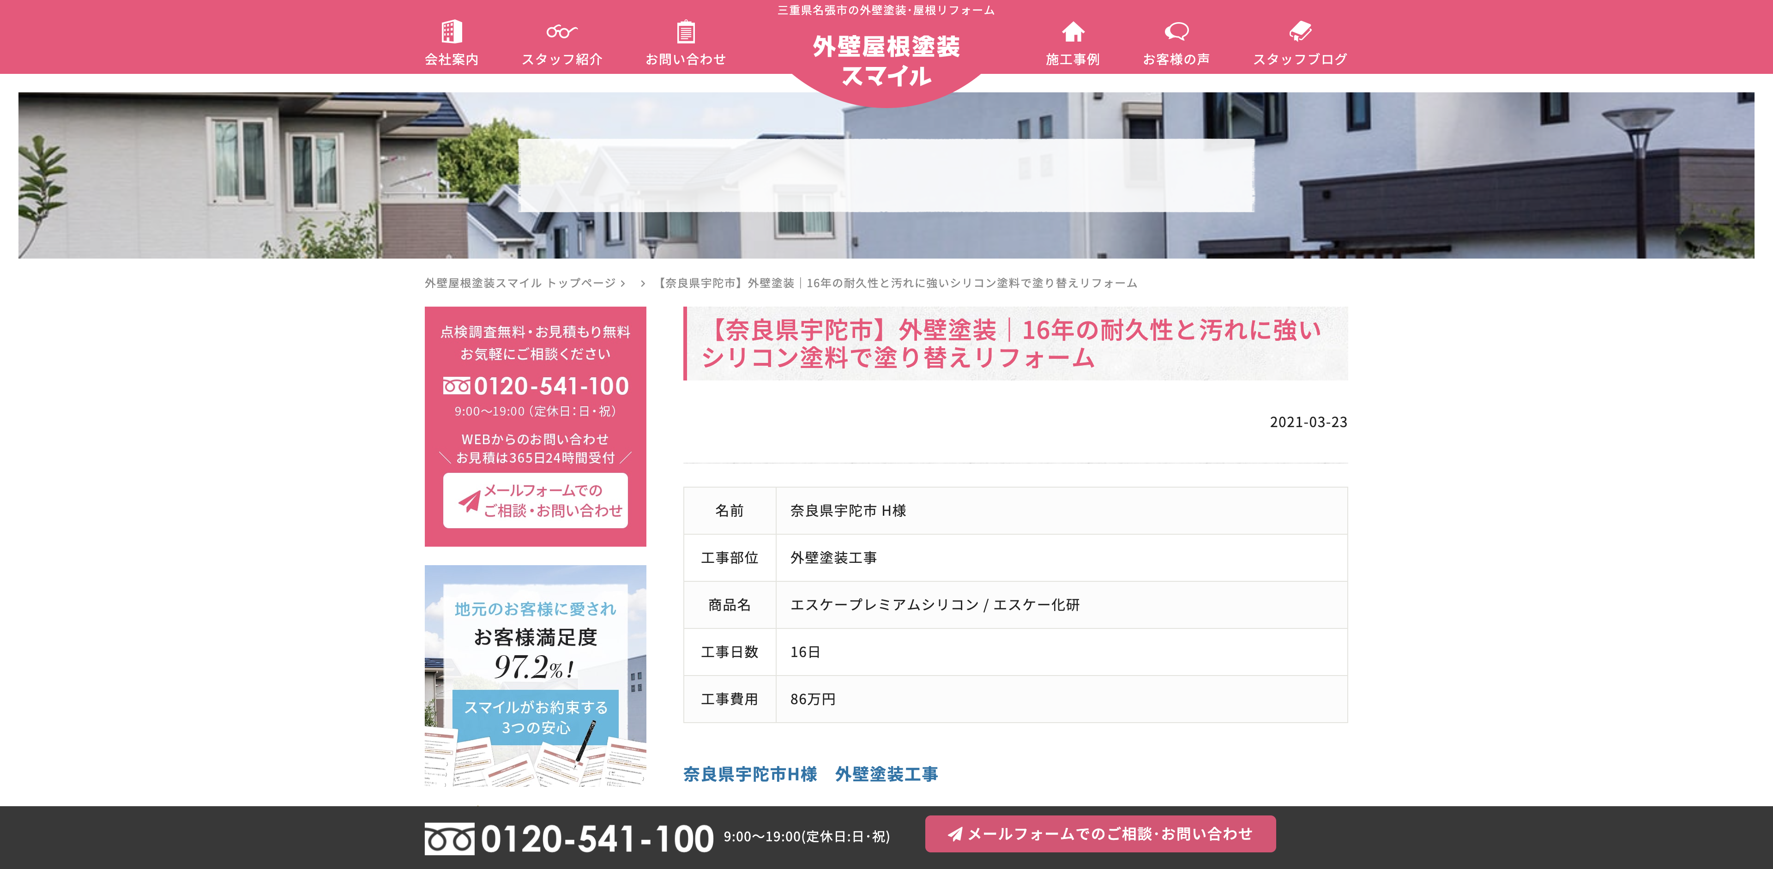The height and width of the screenshot is (869, 1773).
Task: Click the hero image of houses
Action: [886, 175]
